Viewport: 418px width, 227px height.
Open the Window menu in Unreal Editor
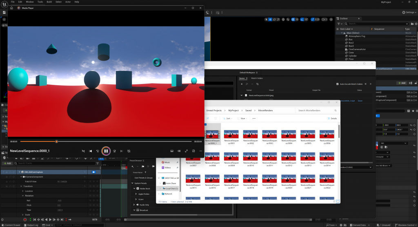tap(29, 2)
